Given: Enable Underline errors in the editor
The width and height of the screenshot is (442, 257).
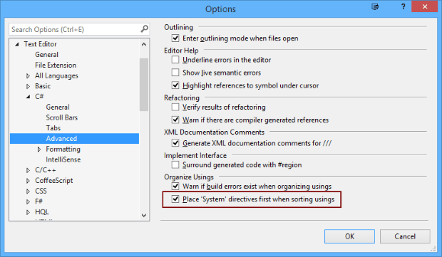Looking at the screenshot, I should 175,60.
